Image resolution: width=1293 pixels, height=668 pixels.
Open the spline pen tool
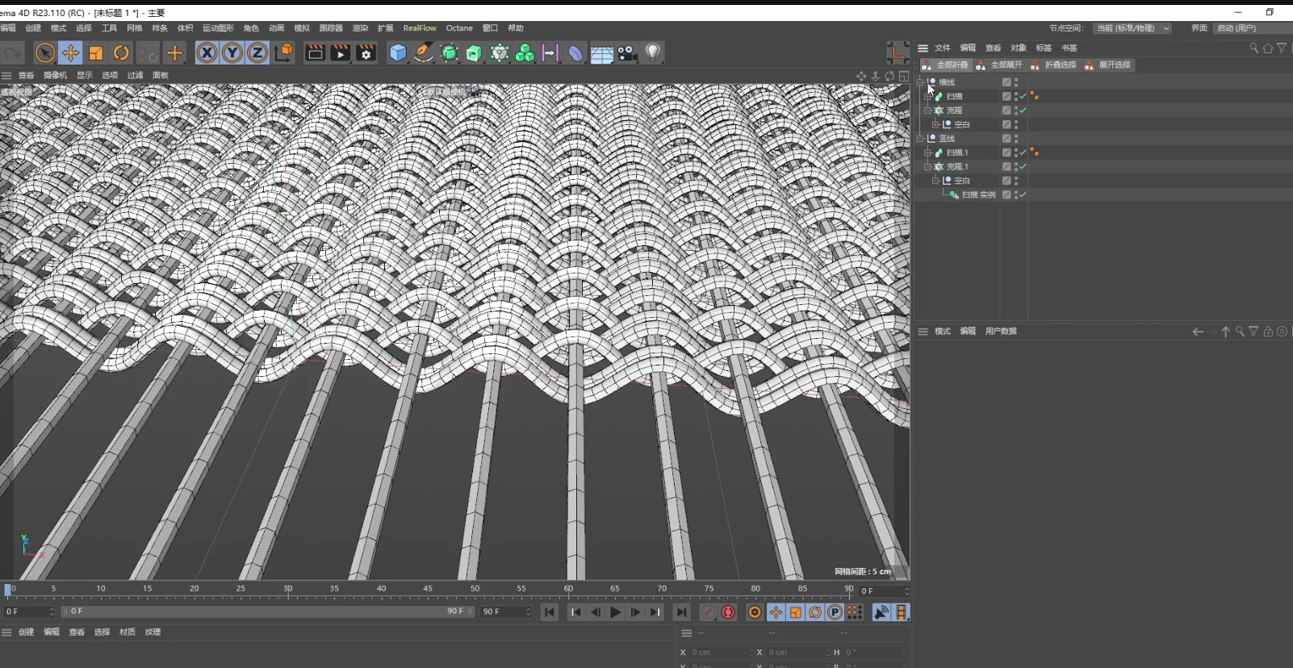[423, 53]
